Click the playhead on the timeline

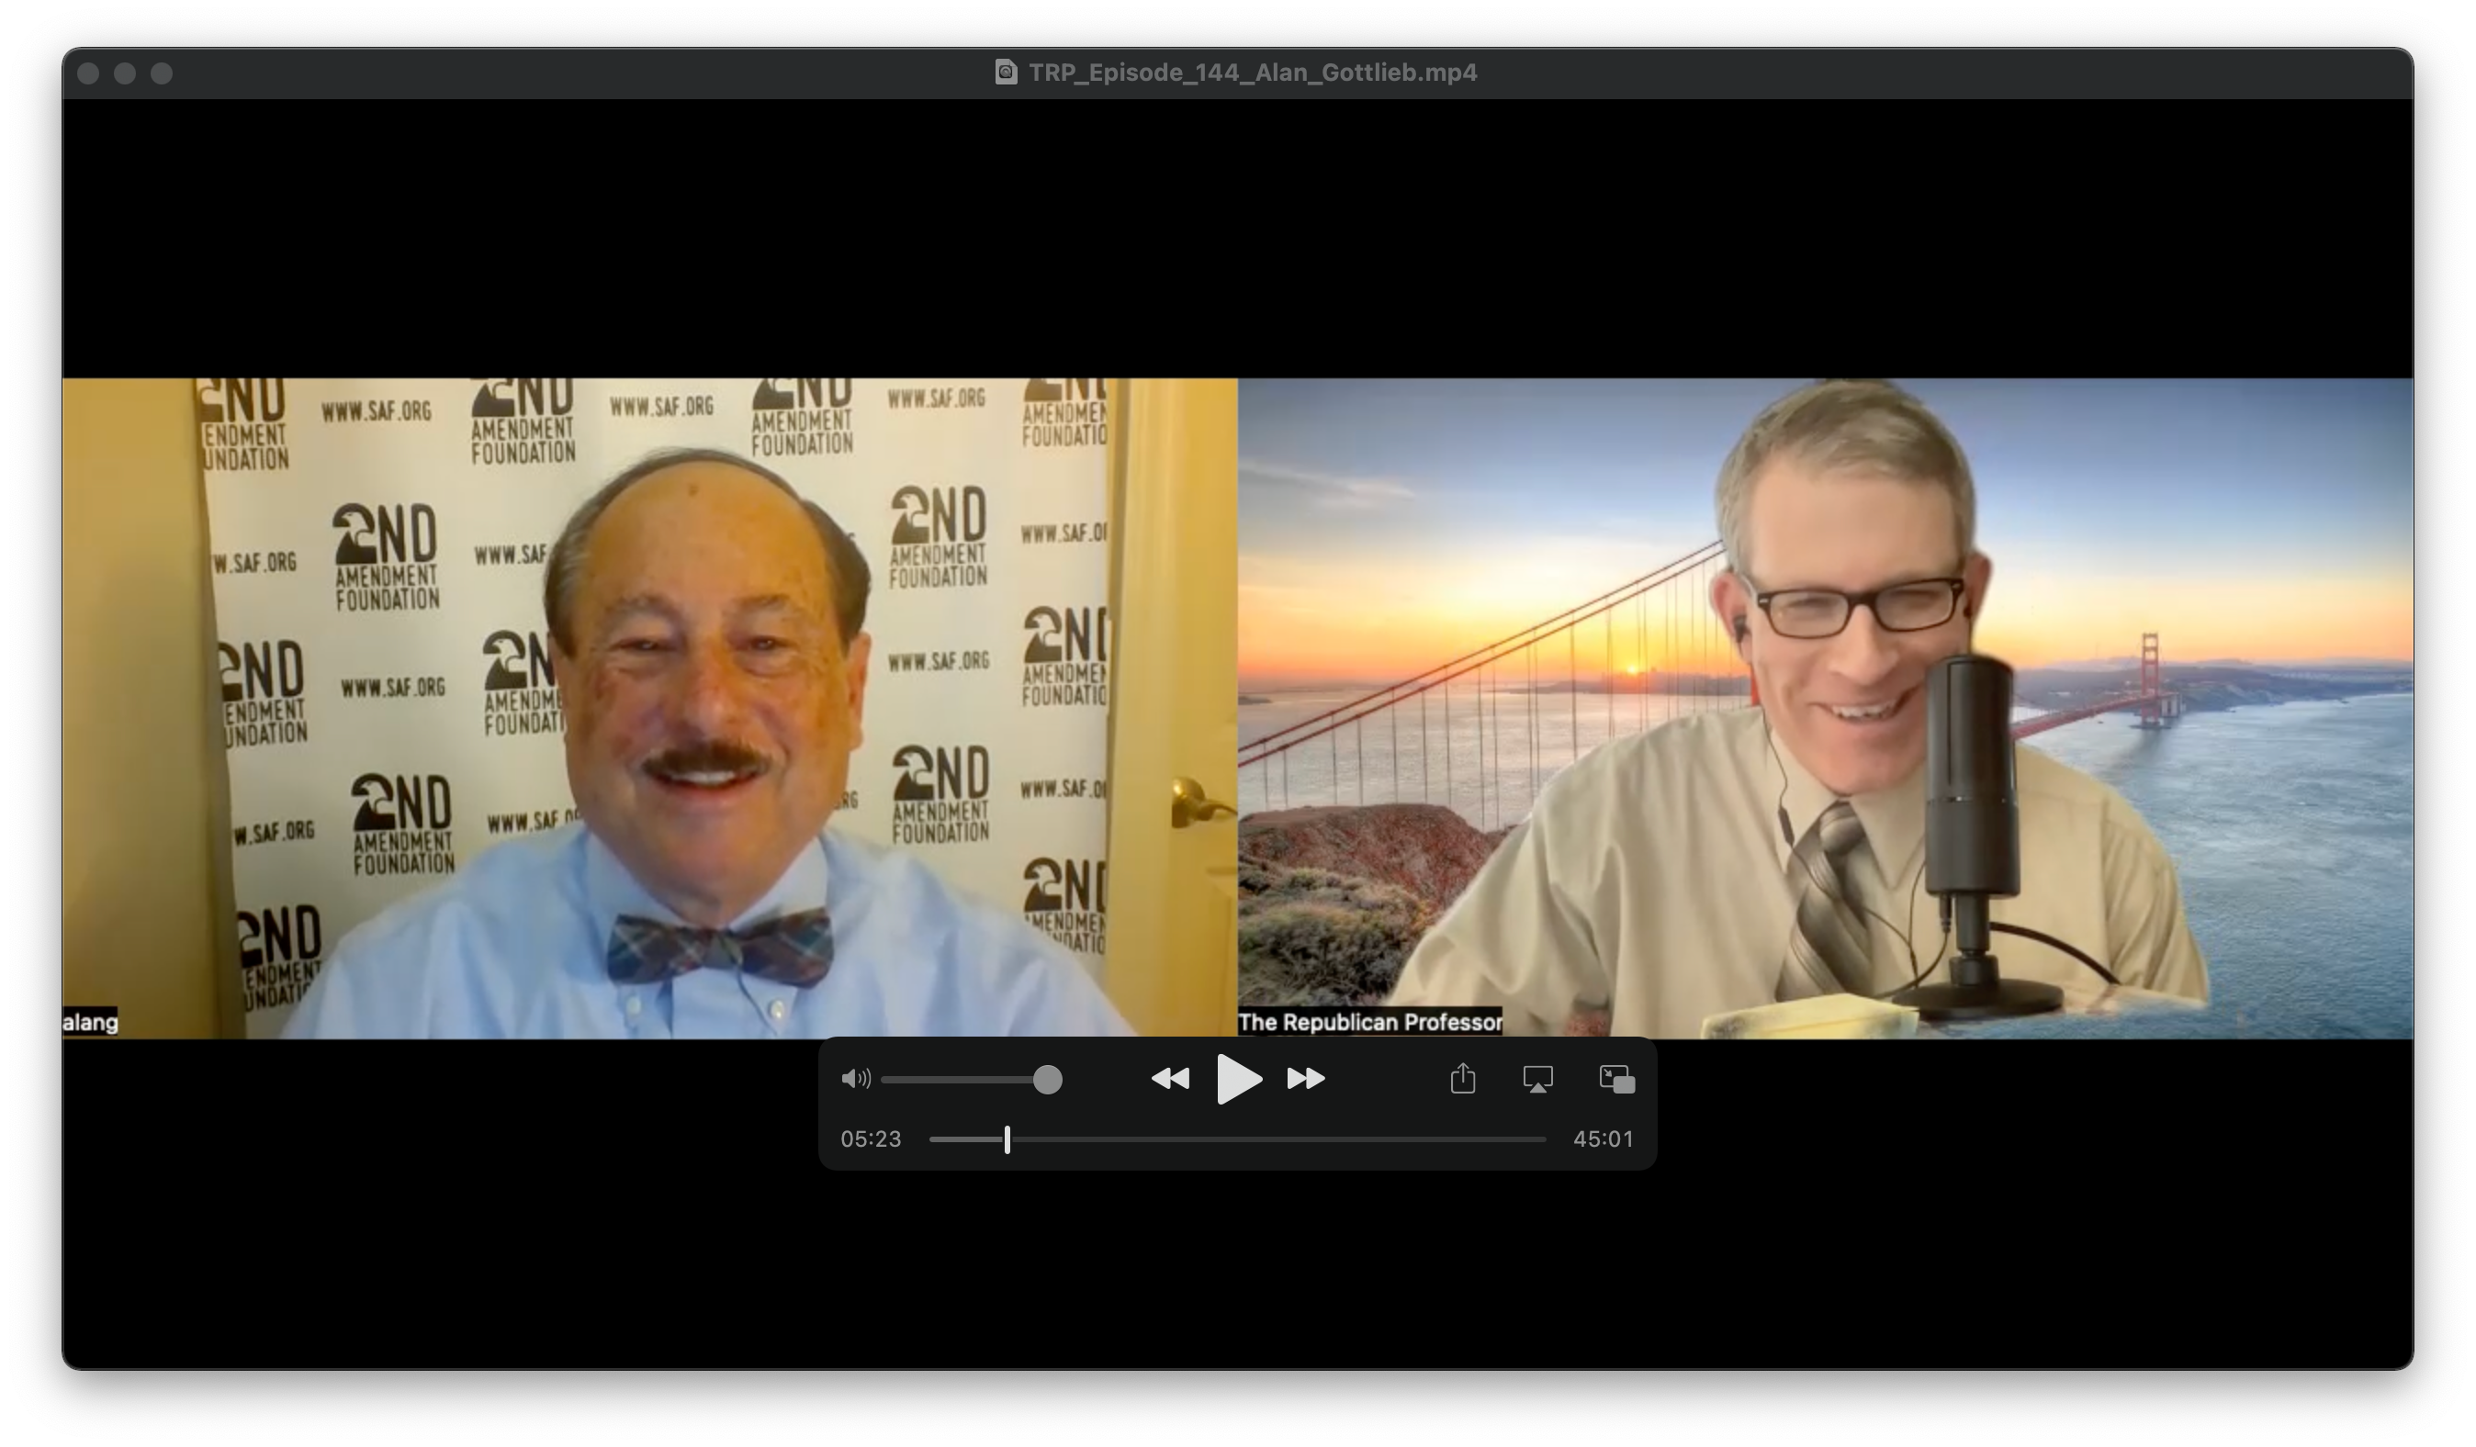[1007, 1139]
